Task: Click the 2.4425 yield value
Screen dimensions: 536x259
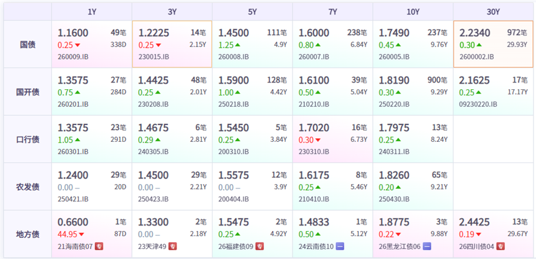Action: (x=475, y=222)
